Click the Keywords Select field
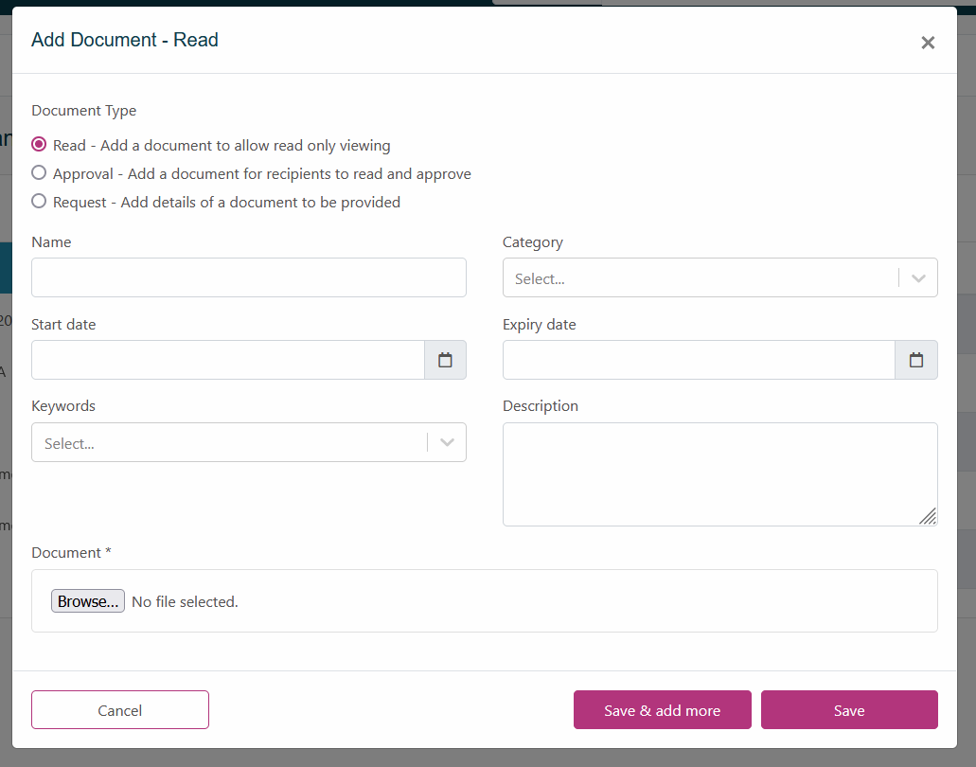Image resolution: width=976 pixels, height=767 pixels. tap(229, 442)
